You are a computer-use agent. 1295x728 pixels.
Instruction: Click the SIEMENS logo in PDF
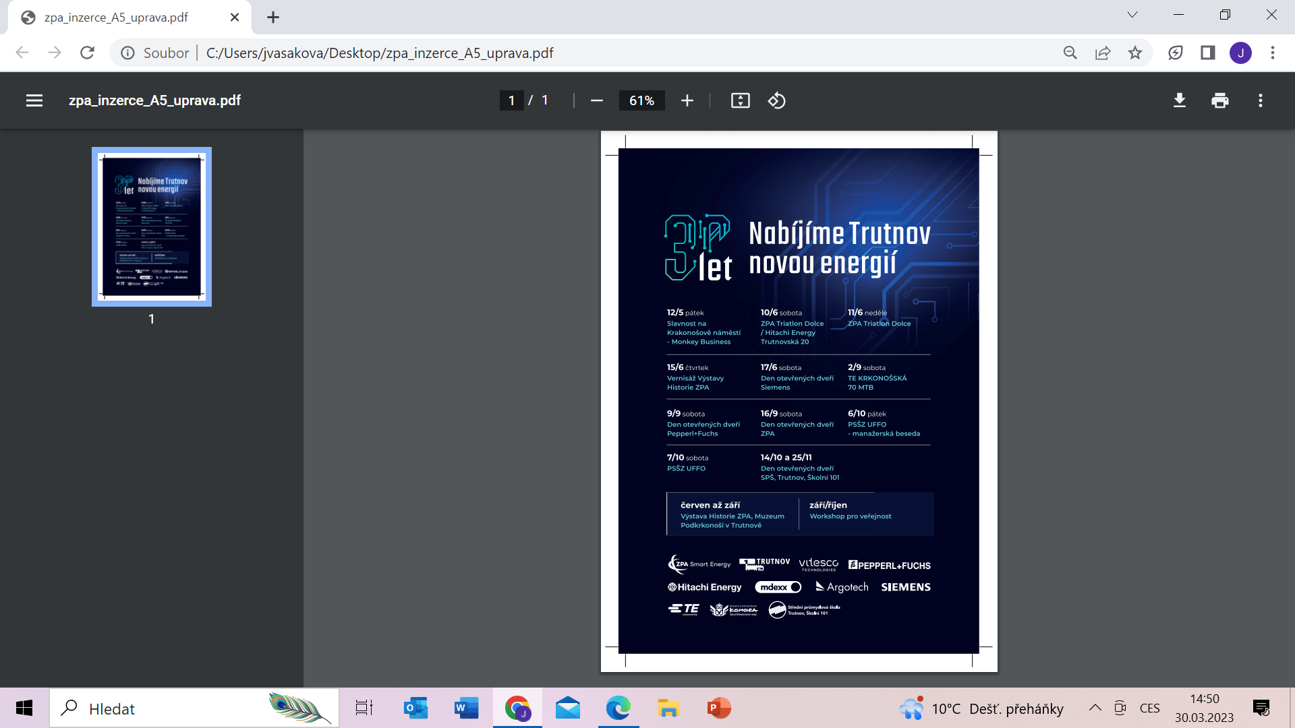906,587
